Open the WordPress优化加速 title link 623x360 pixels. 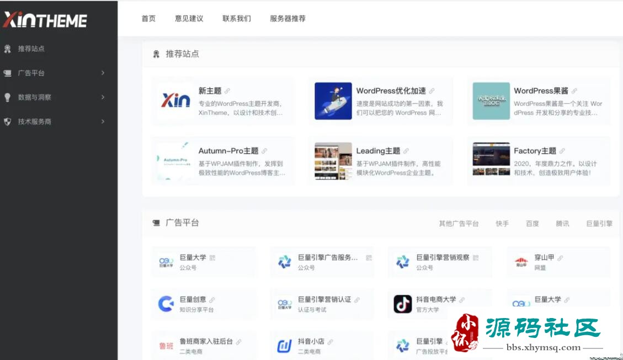point(391,91)
